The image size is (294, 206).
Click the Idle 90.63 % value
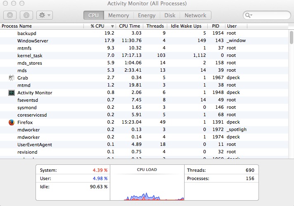pos(99,187)
